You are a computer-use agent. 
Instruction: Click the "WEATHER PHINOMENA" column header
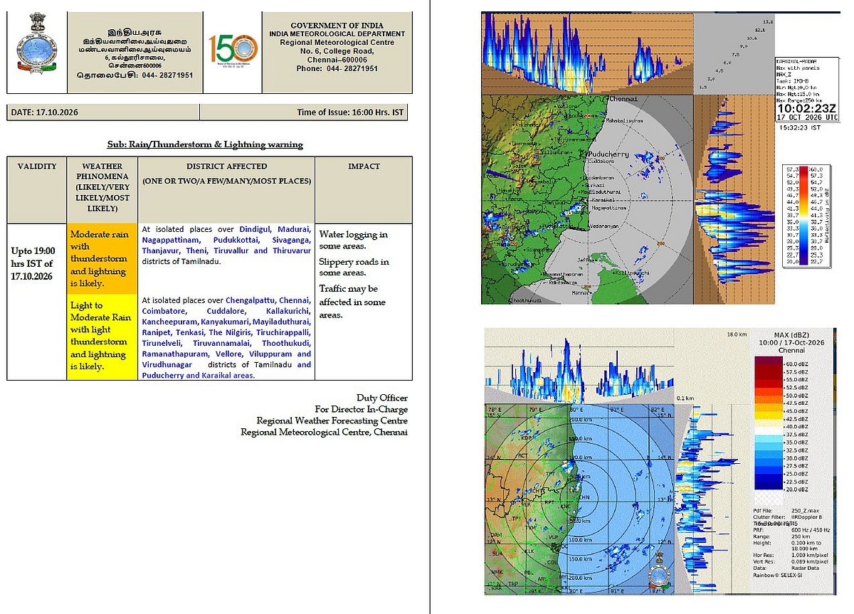tap(101, 188)
